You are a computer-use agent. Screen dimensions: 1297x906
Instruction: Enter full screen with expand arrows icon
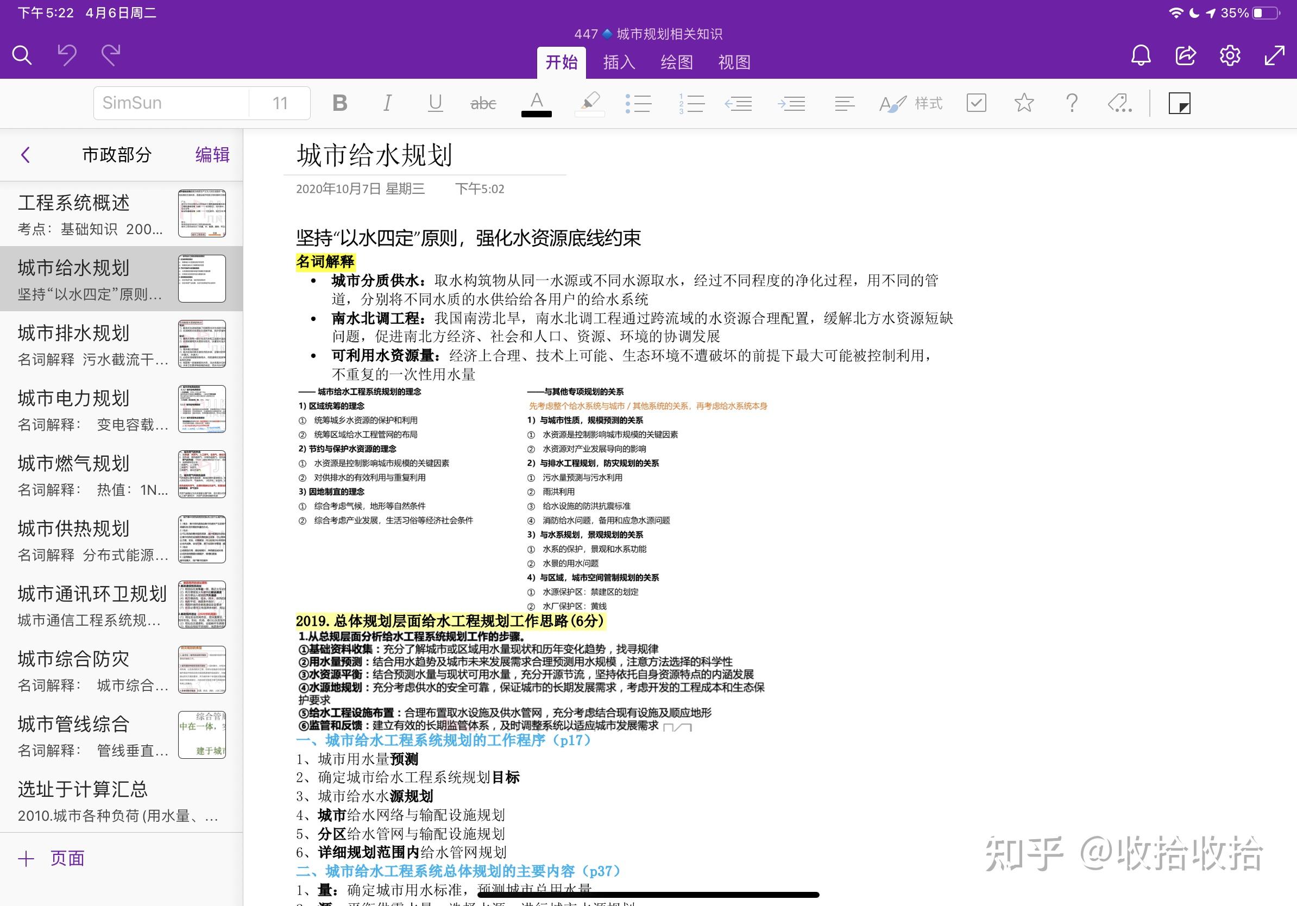point(1274,55)
